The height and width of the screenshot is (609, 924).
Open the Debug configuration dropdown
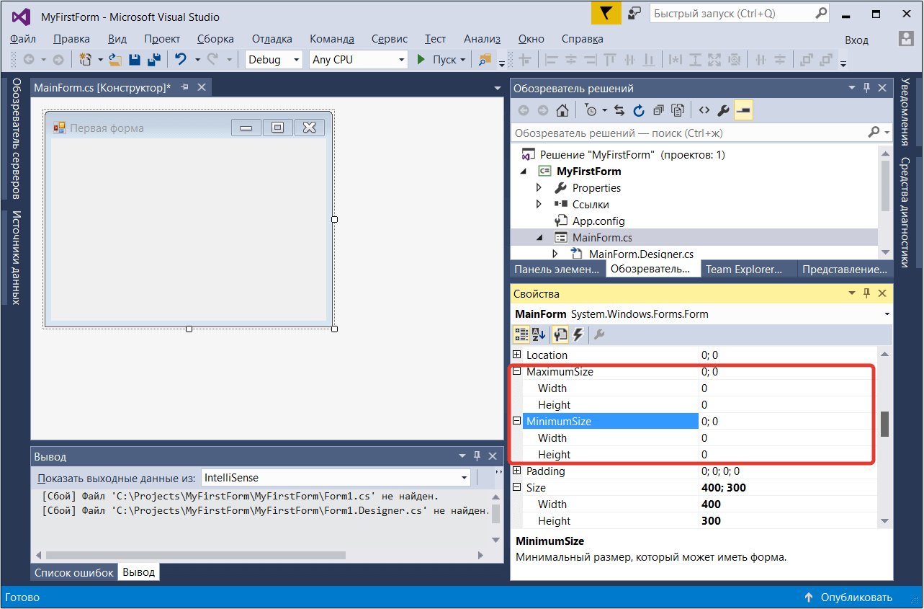295,60
